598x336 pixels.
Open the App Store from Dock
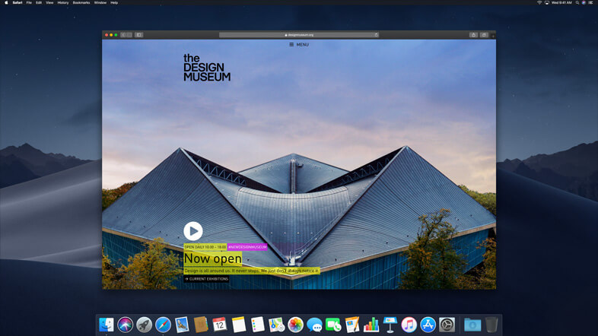pos(428,325)
